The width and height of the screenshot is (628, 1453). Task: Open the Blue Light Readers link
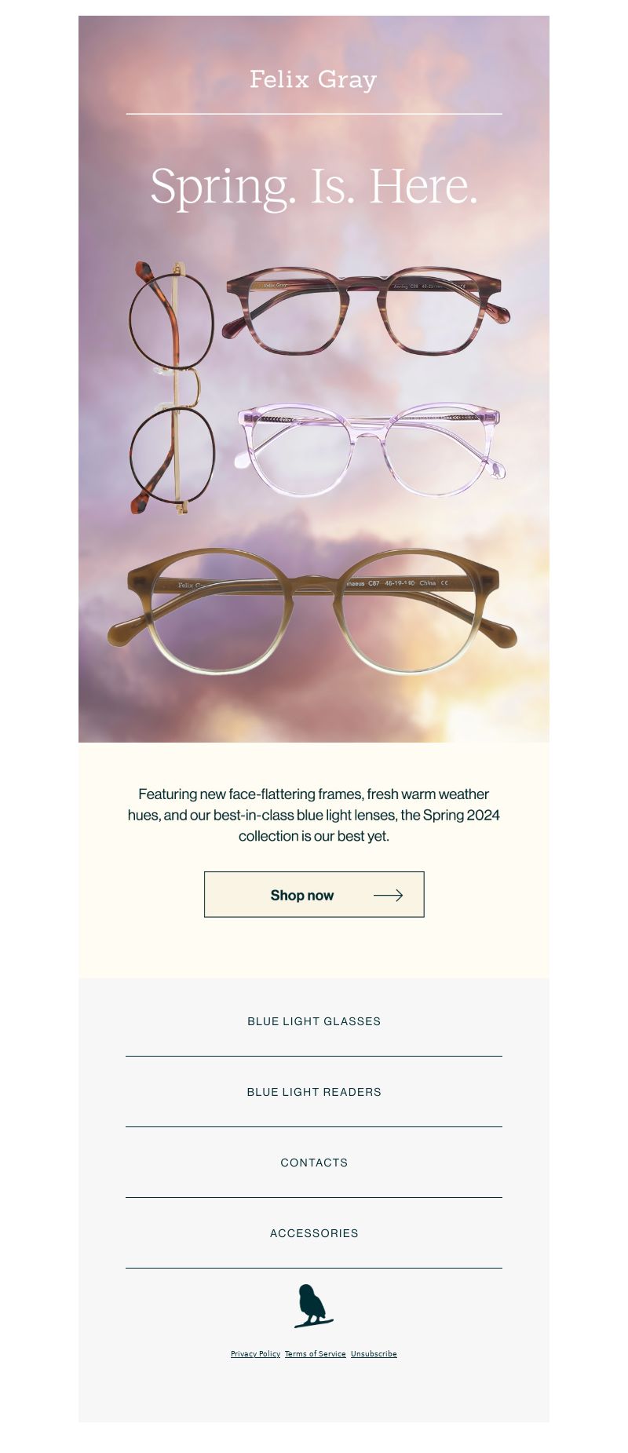(x=314, y=1092)
